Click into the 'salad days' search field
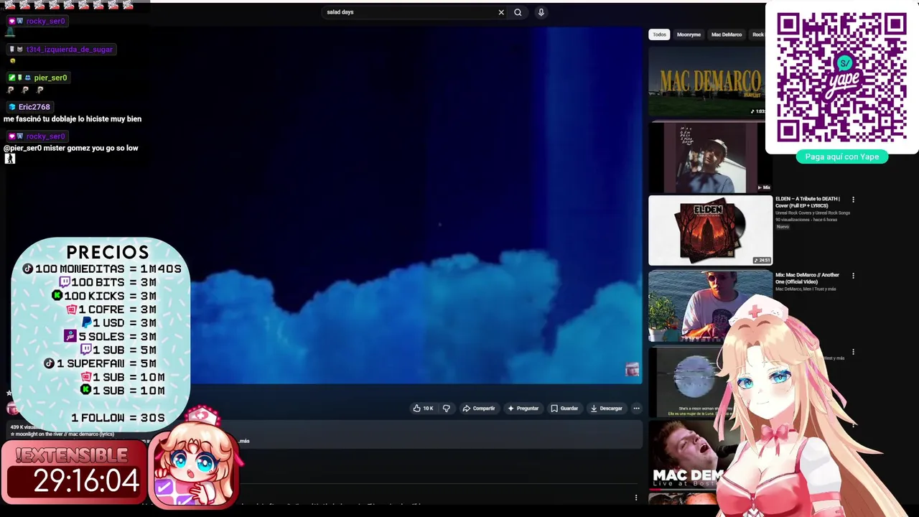Screen dimensions: 919x517 pos(409,12)
